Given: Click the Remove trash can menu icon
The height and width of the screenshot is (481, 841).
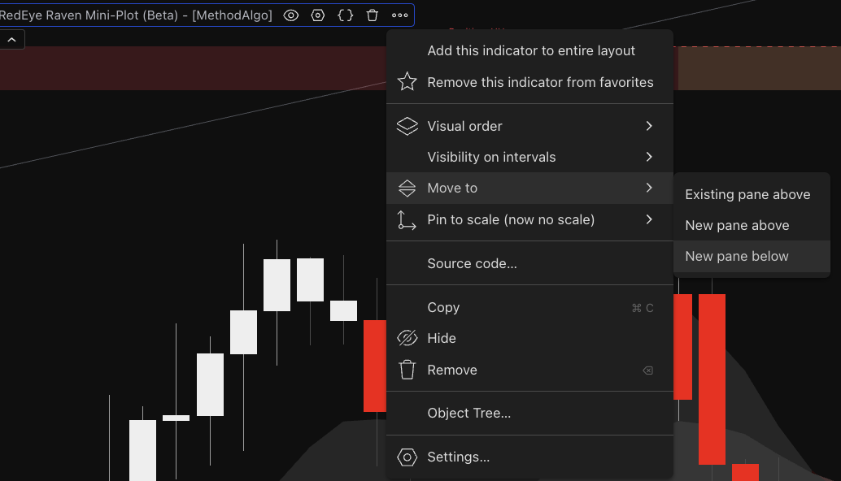Looking at the screenshot, I should click(407, 370).
